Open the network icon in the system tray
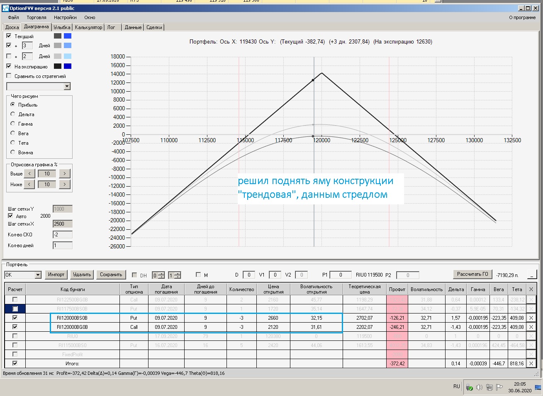Screen dimensions: 543x396 489,387
